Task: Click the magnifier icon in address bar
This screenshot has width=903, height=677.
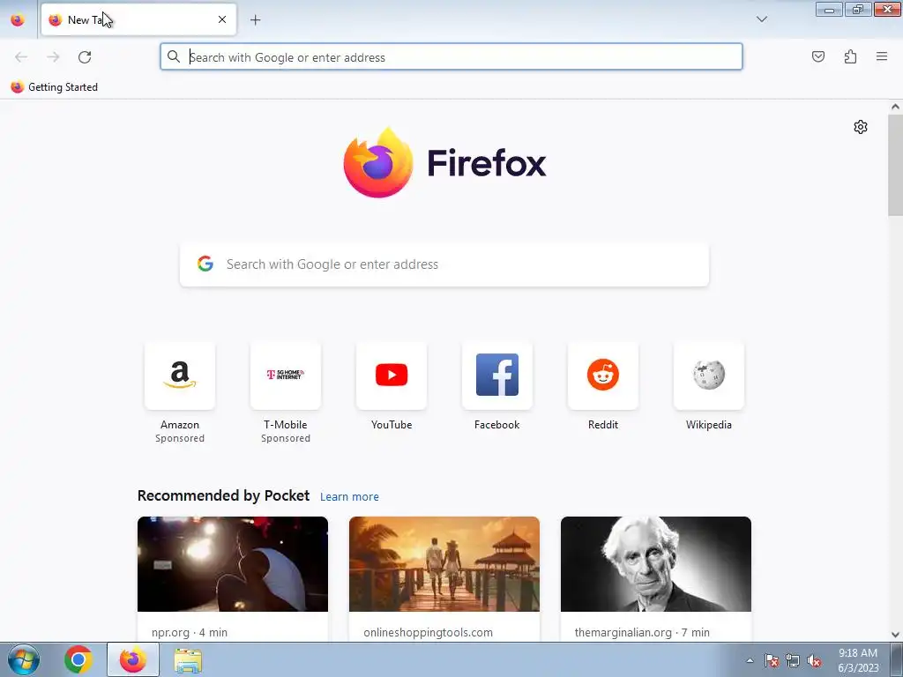Action: tap(174, 56)
